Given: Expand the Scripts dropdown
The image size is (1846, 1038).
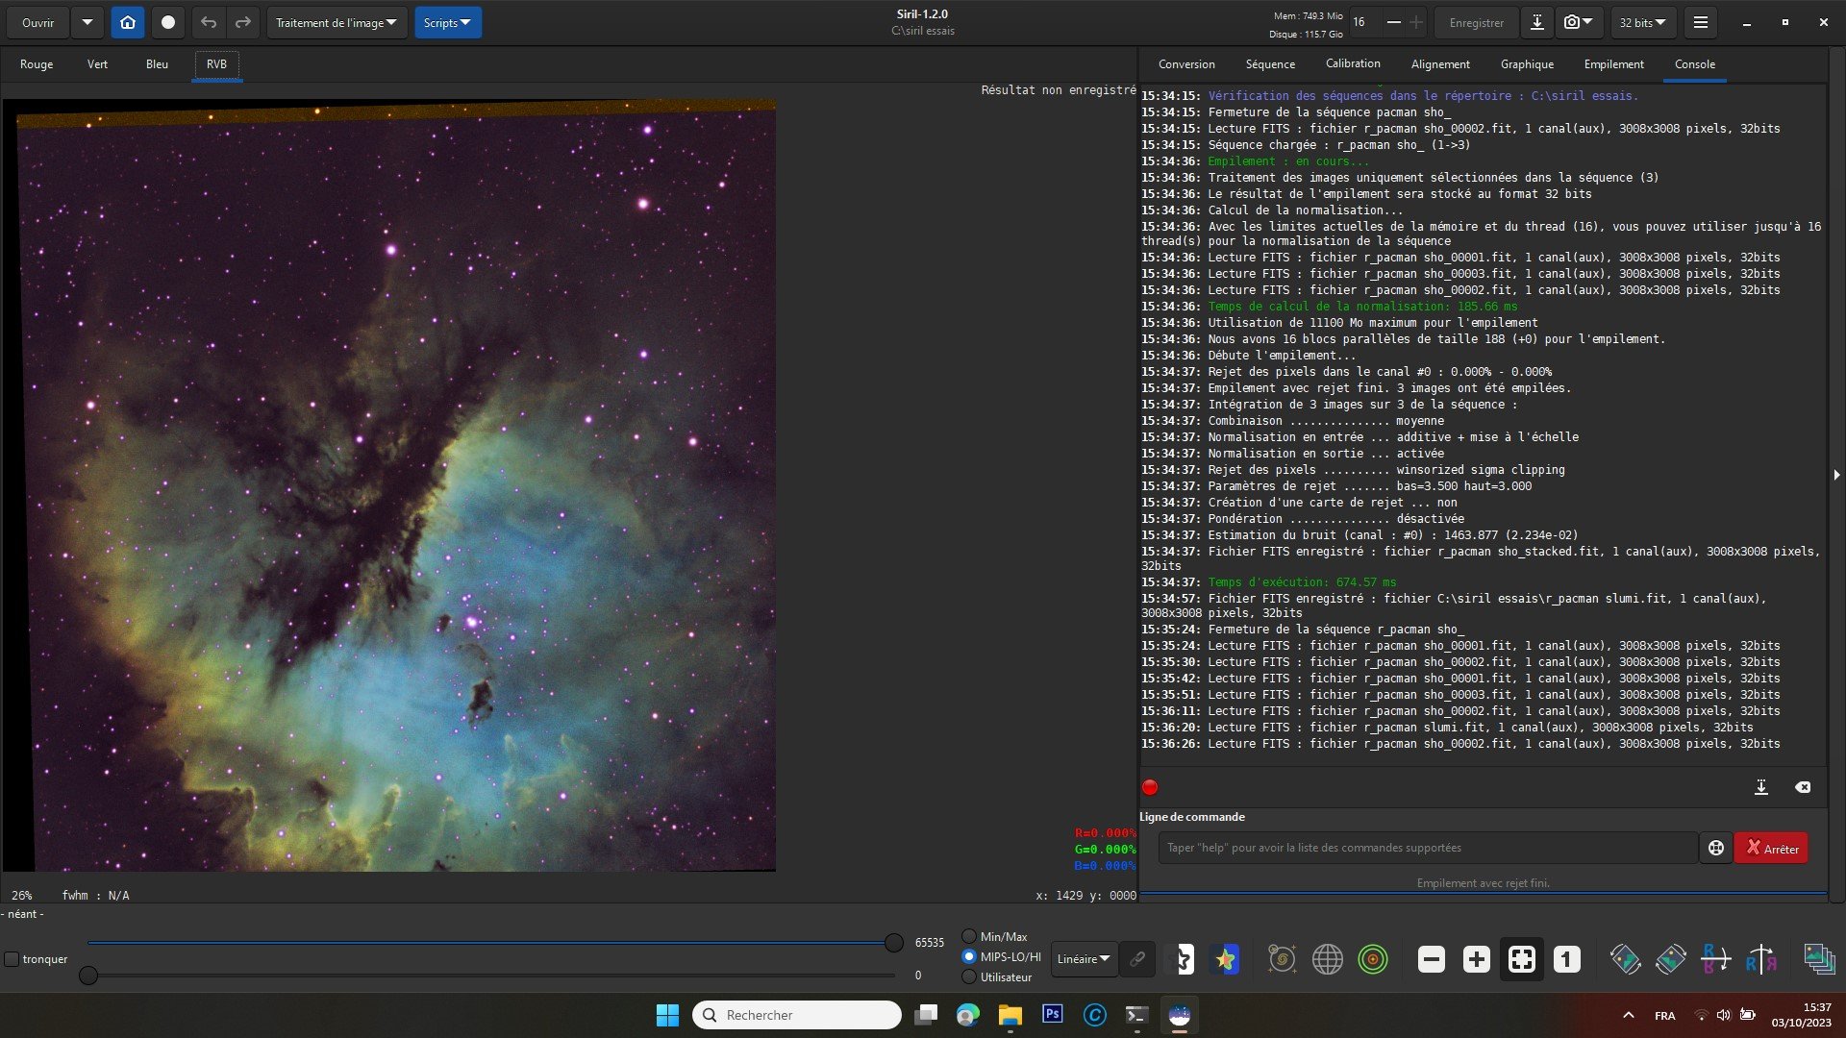Looking at the screenshot, I should point(448,22).
